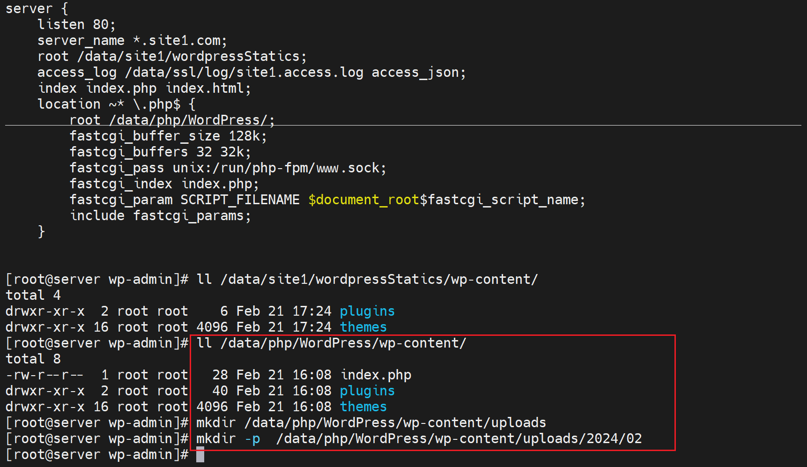Click the root /data/php/WordPress/ directive

click(x=172, y=120)
